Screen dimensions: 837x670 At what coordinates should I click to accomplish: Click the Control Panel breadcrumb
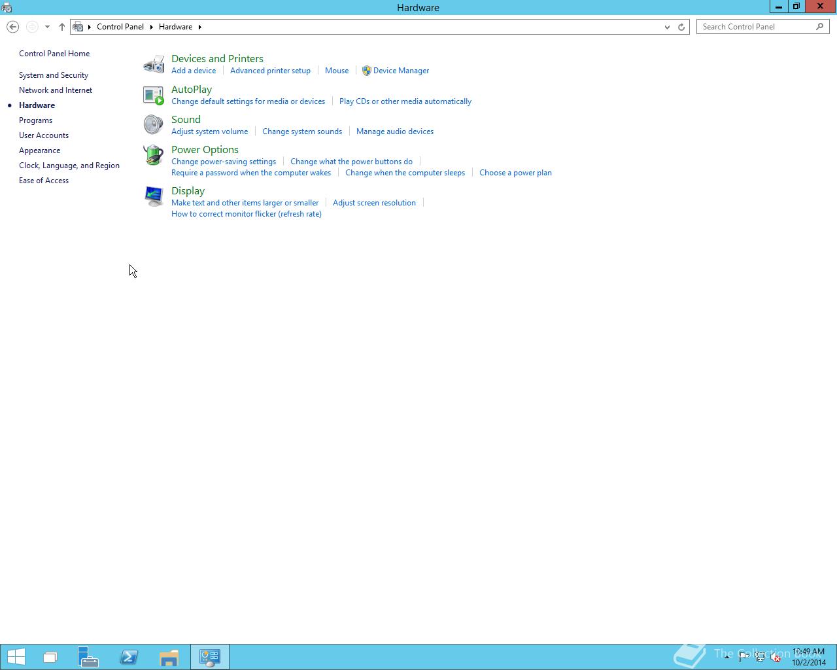(120, 27)
